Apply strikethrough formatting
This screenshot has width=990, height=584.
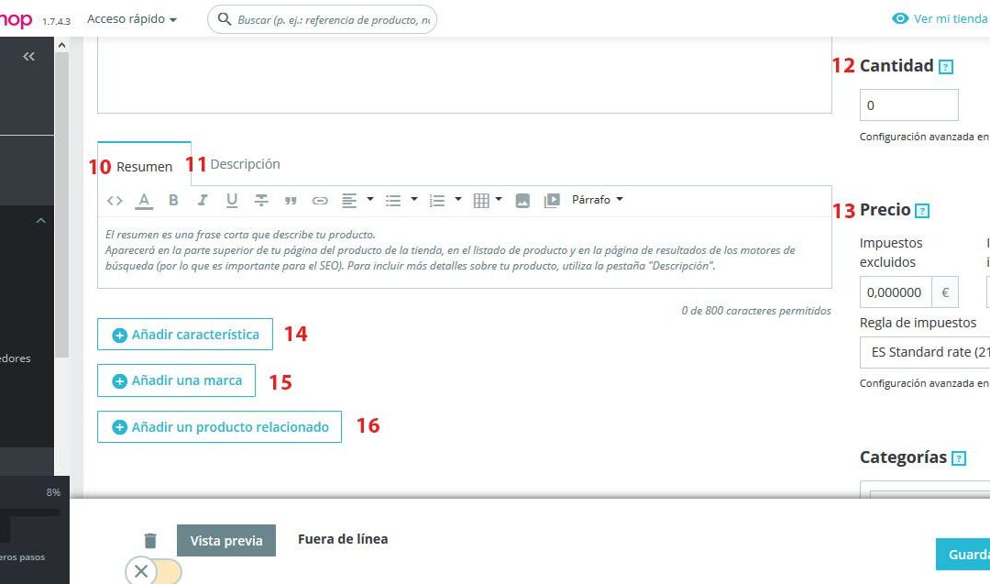tap(261, 200)
